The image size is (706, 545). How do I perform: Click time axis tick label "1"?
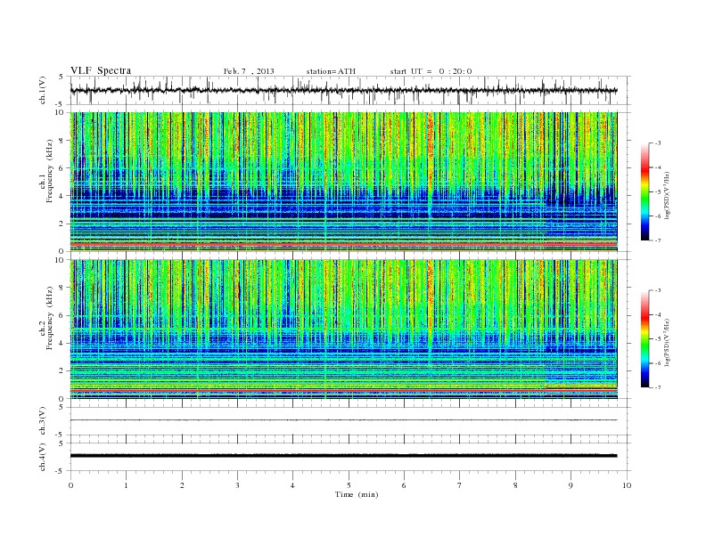(126, 485)
